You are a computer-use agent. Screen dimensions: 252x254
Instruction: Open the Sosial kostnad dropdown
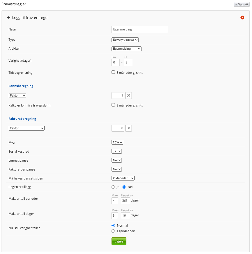(116, 151)
